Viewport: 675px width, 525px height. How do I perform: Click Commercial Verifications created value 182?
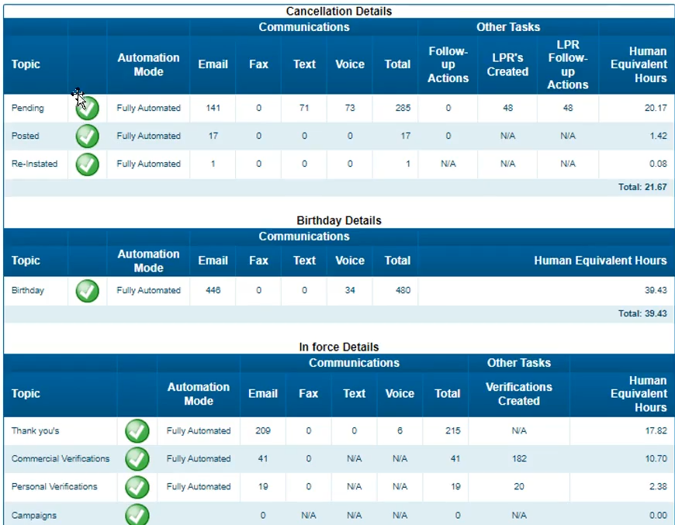click(x=519, y=458)
